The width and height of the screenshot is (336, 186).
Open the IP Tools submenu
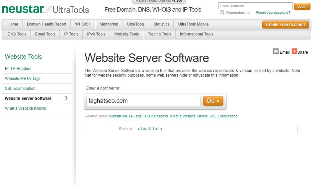(x=71, y=34)
